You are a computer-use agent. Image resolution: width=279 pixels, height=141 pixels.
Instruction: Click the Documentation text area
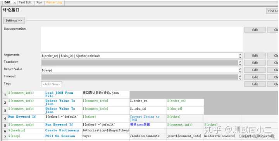pos(142,39)
